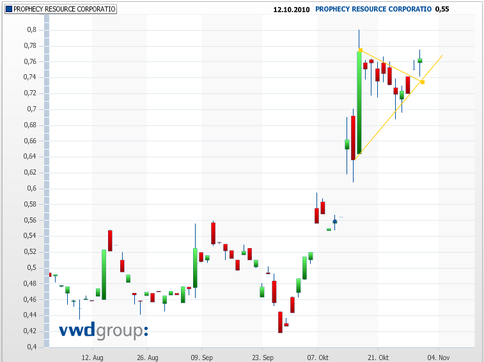Image resolution: width=484 pixels, height=362 pixels.
Task: Click the blue legend square for Prophecy Resource
Action: (8, 10)
